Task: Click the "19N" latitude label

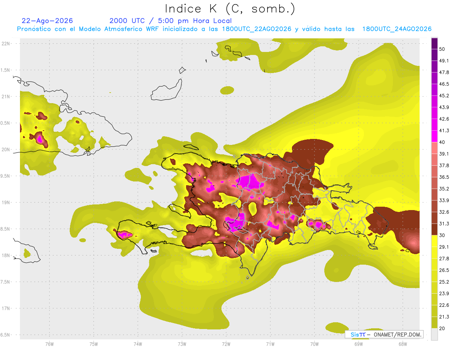Action: [x=6, y=202]
